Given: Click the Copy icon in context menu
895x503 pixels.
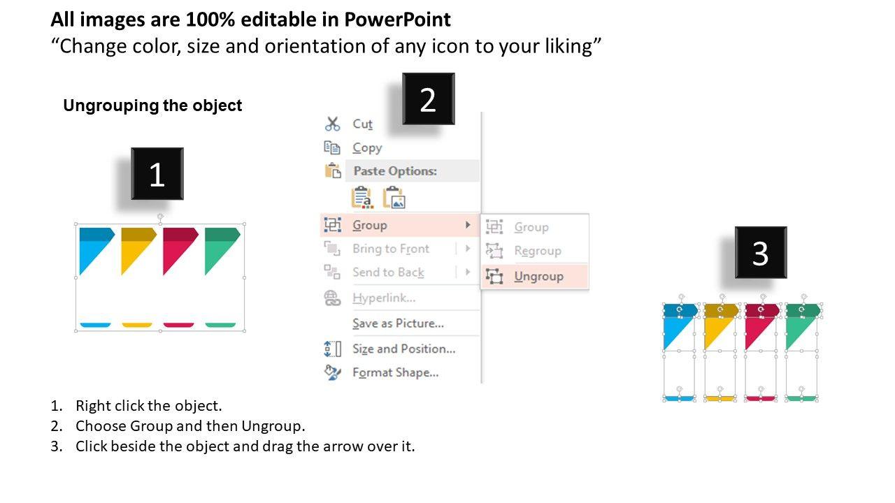Looking at the screenshot, I should pyautogui.click(x=332, y=147).
